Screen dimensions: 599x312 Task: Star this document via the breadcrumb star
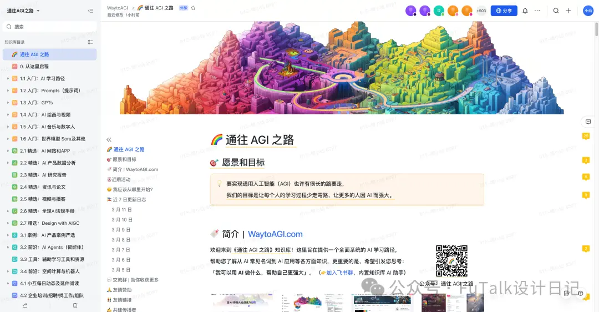pyautogui.click(x=194, y=8)
